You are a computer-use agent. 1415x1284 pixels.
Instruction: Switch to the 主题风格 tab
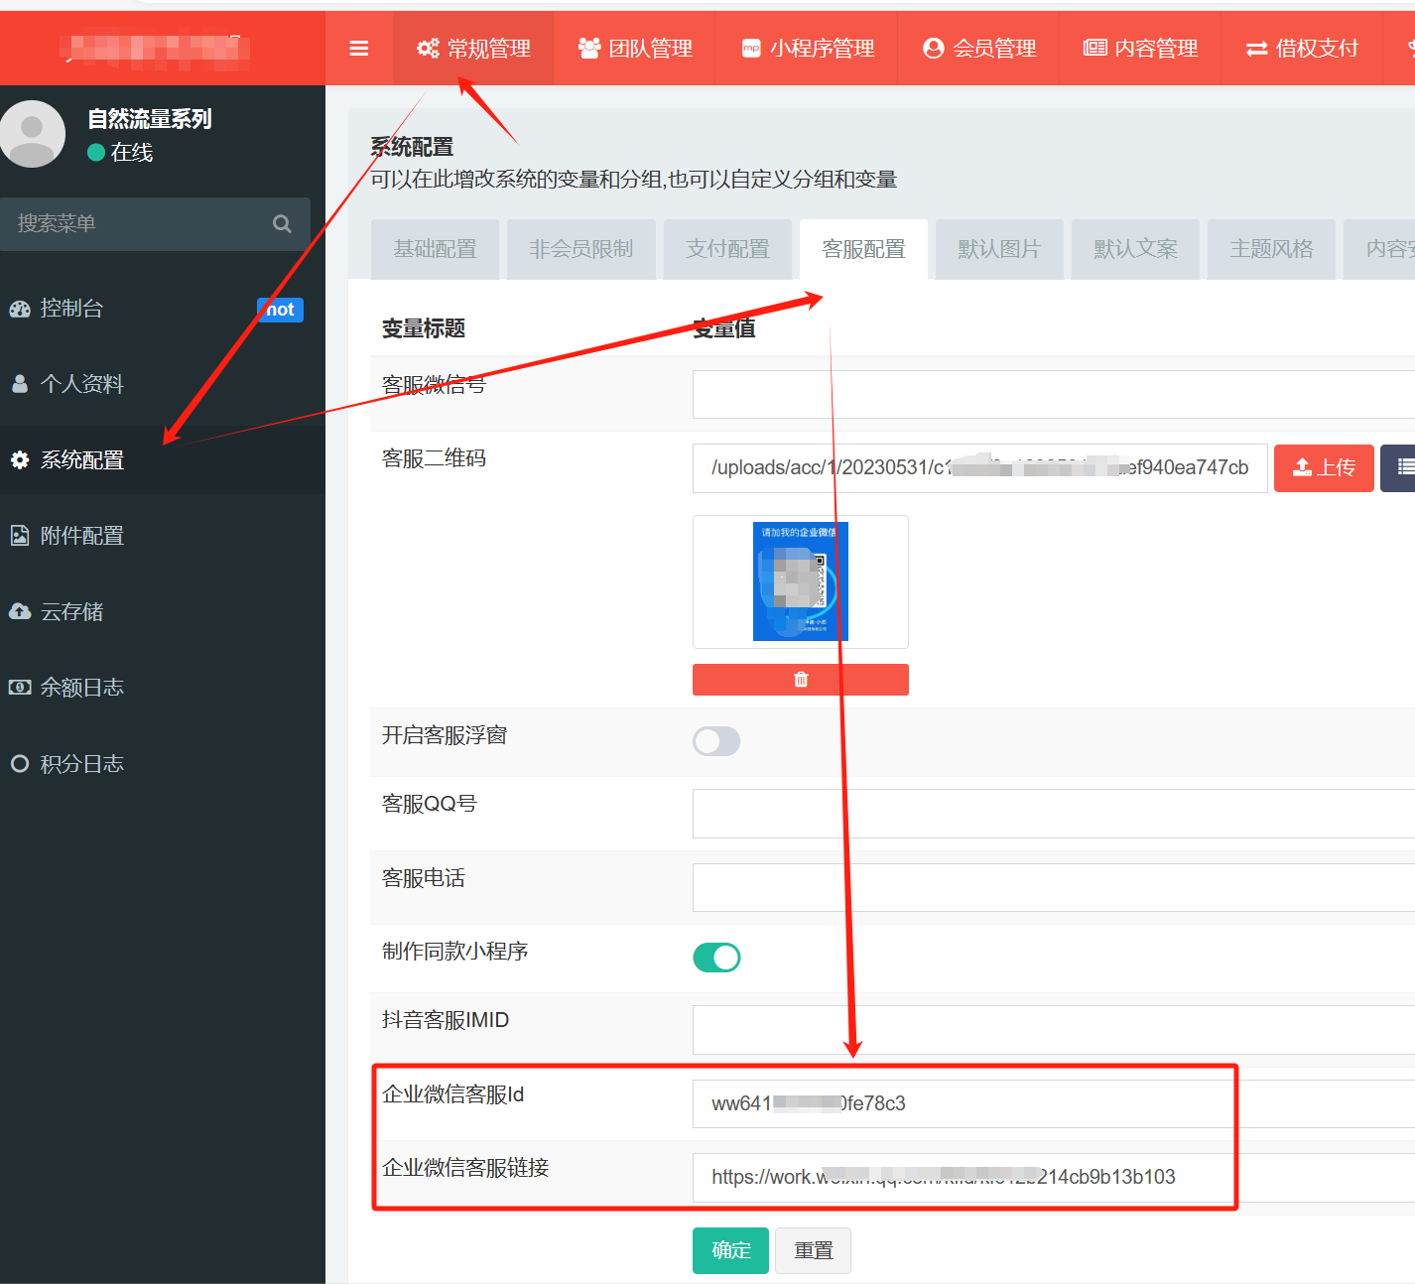[1271, 250]
